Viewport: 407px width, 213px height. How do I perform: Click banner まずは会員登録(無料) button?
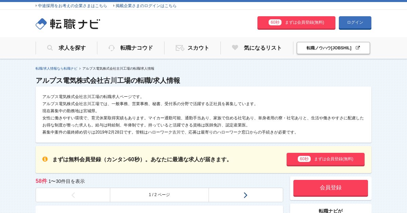coord(326,159)
